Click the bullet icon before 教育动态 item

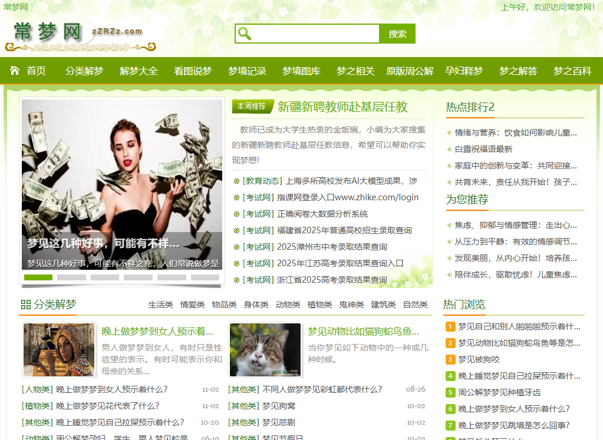coord(236,181)
